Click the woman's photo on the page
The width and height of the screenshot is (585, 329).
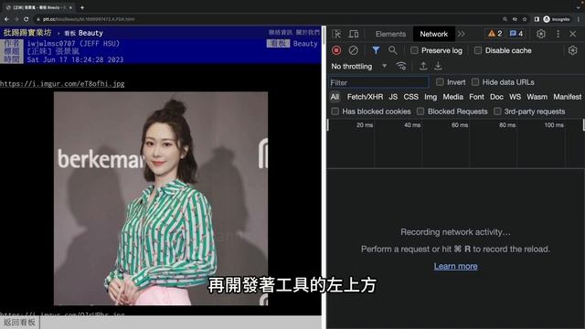pos(161,198)
